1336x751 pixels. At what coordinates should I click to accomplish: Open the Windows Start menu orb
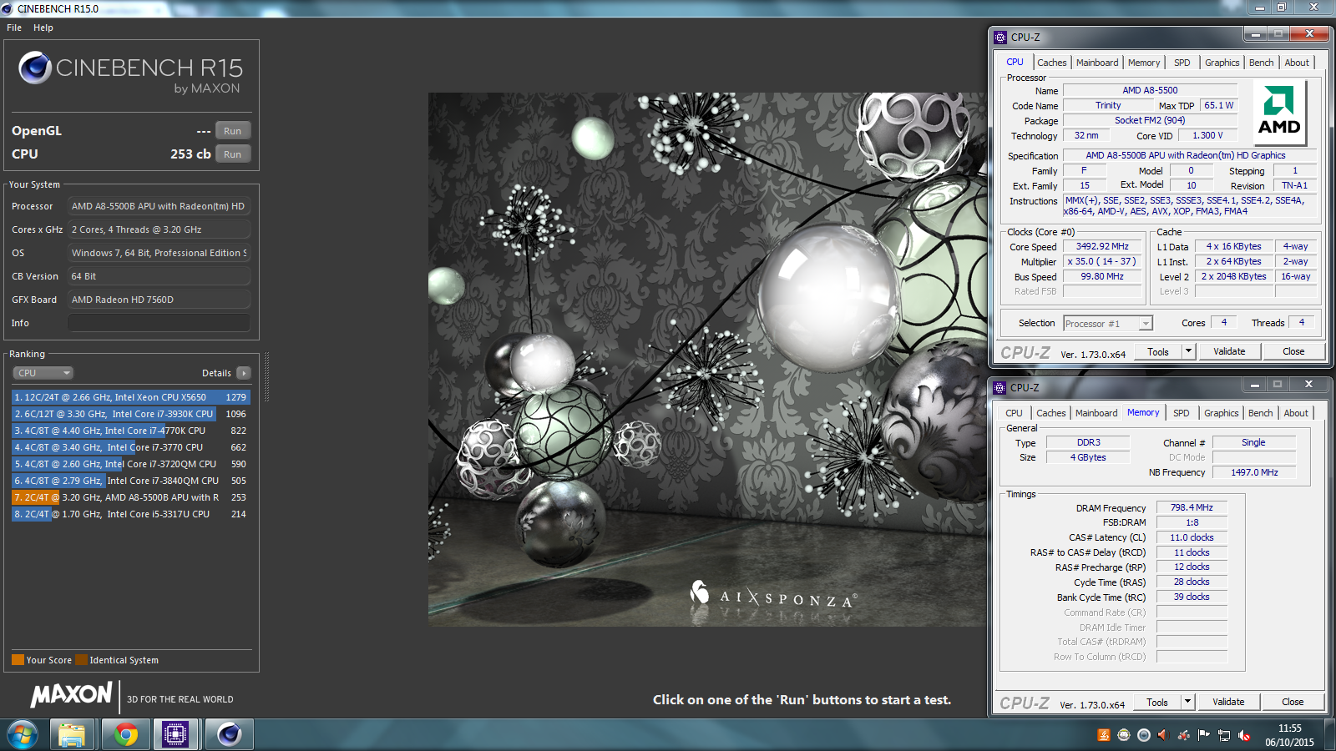23,735
